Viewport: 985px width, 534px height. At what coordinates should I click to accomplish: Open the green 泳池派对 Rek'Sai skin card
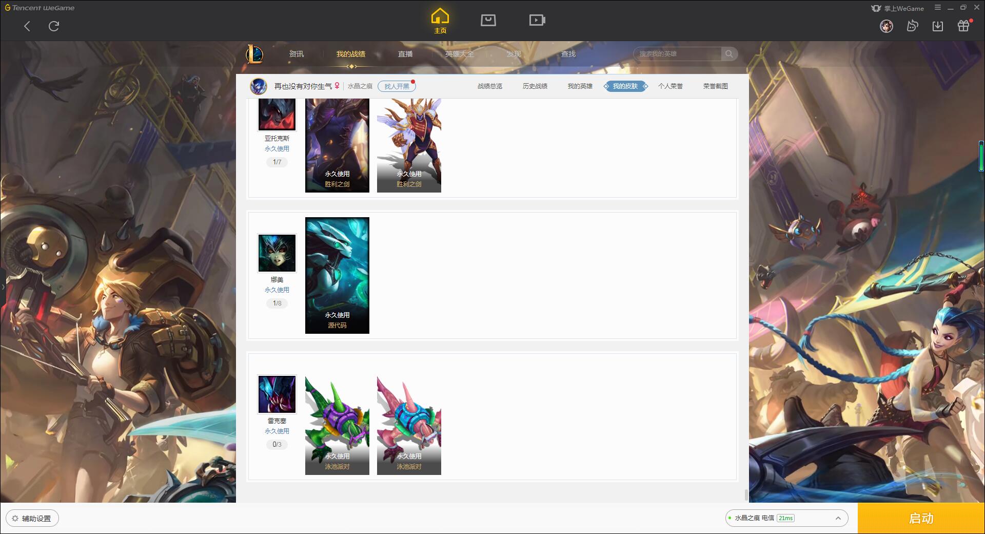coord(337,425)
